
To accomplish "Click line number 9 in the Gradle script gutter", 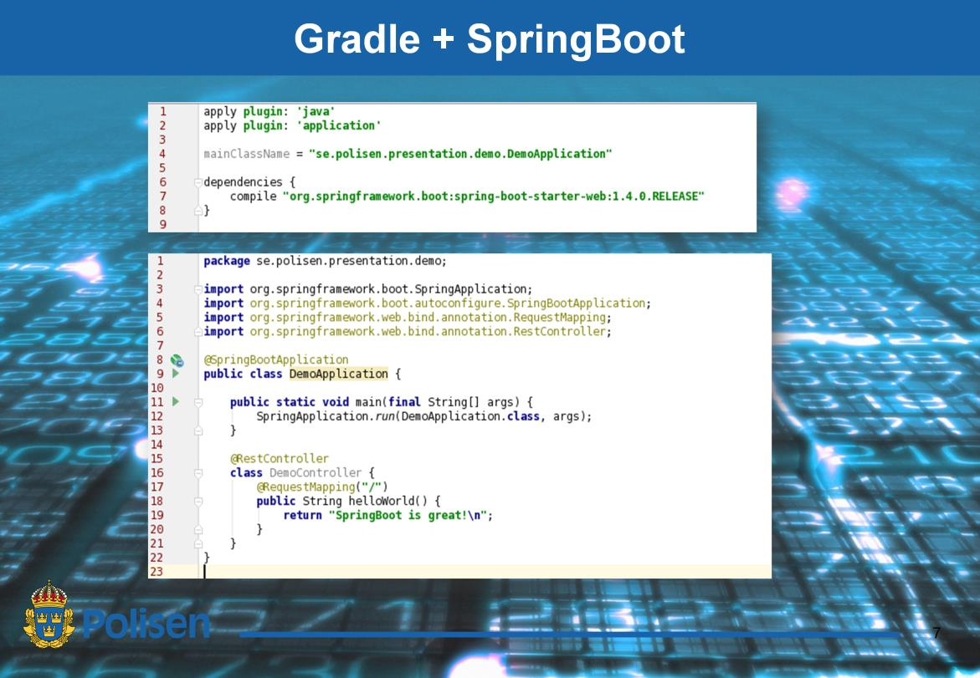I will click(162, 224).
